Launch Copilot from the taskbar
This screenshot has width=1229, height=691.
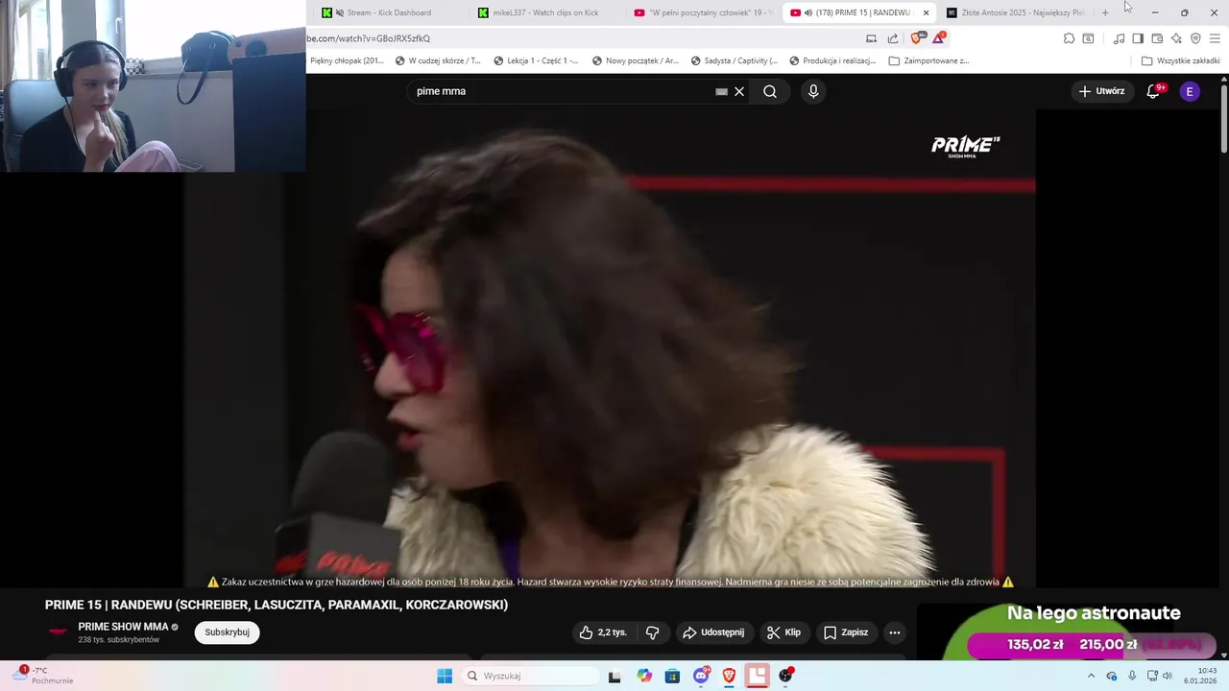coord(644,676)
